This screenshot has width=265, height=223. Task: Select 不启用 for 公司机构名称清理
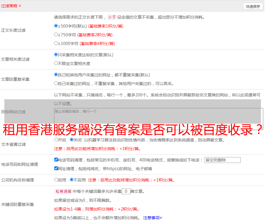click(71, 179)
